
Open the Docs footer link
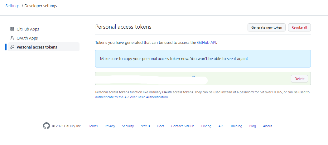(x=161, y=126)
